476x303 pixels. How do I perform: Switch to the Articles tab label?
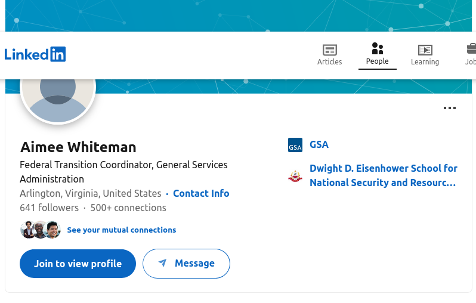point(330,61)
